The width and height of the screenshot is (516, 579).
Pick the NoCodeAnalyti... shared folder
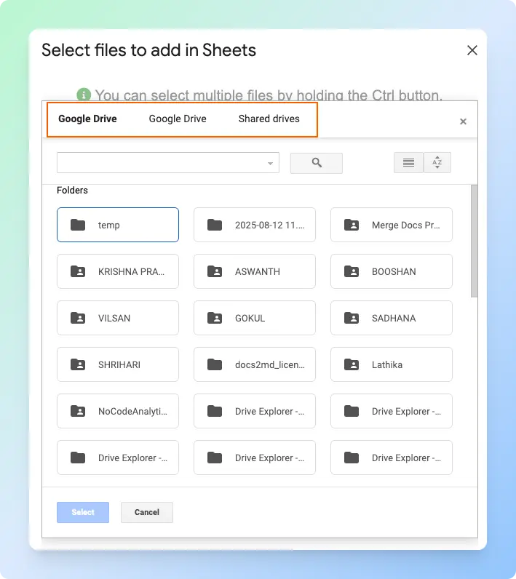click(117, 411)
